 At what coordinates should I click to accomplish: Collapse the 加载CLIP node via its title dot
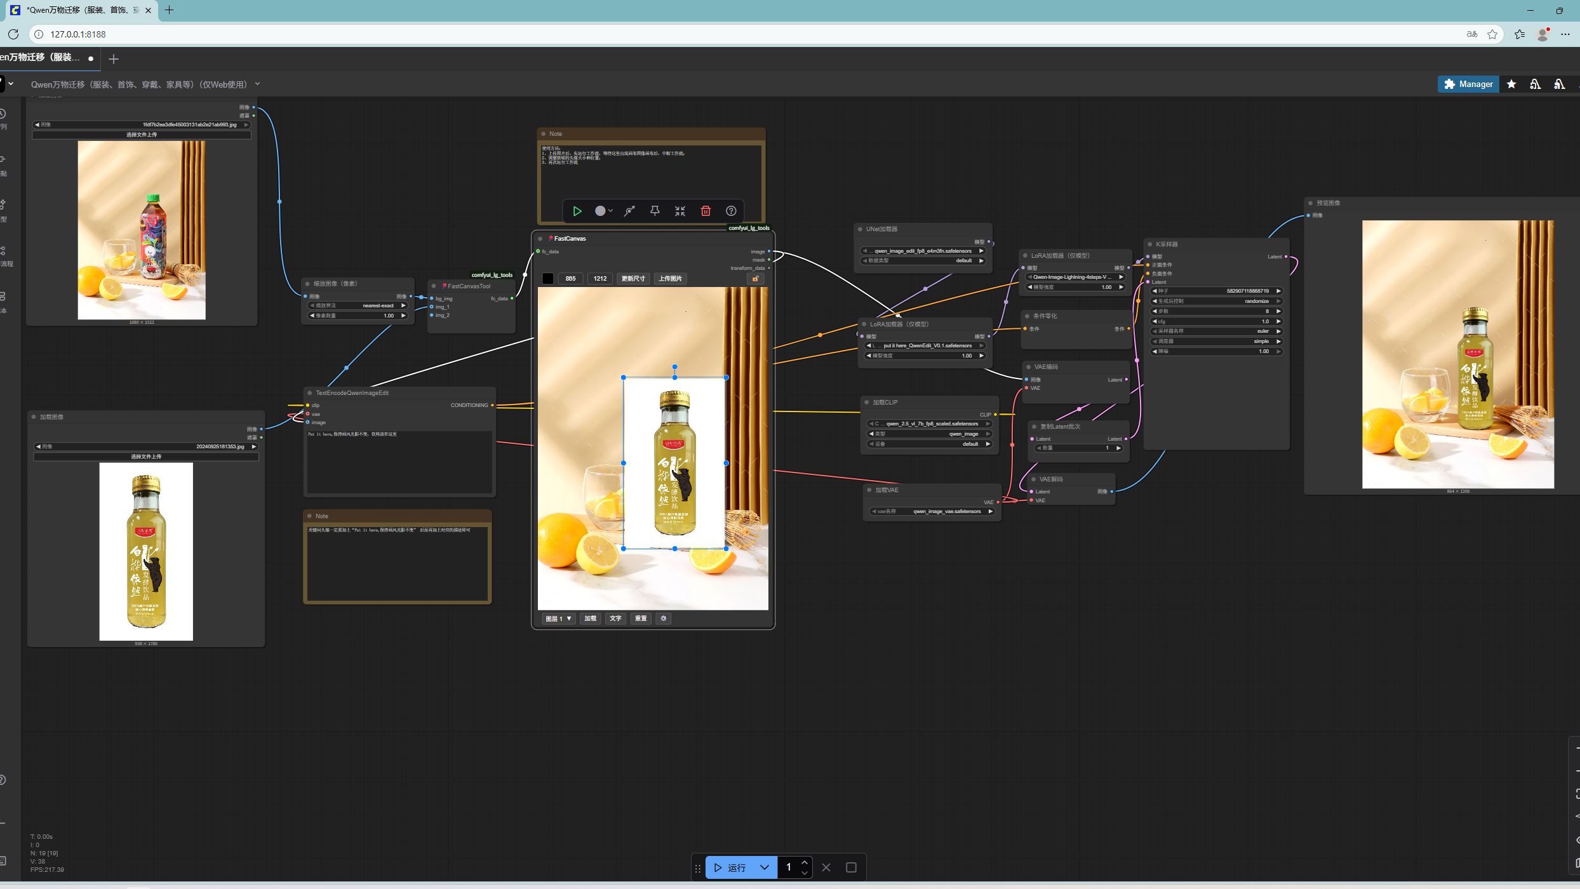point(867,403)
